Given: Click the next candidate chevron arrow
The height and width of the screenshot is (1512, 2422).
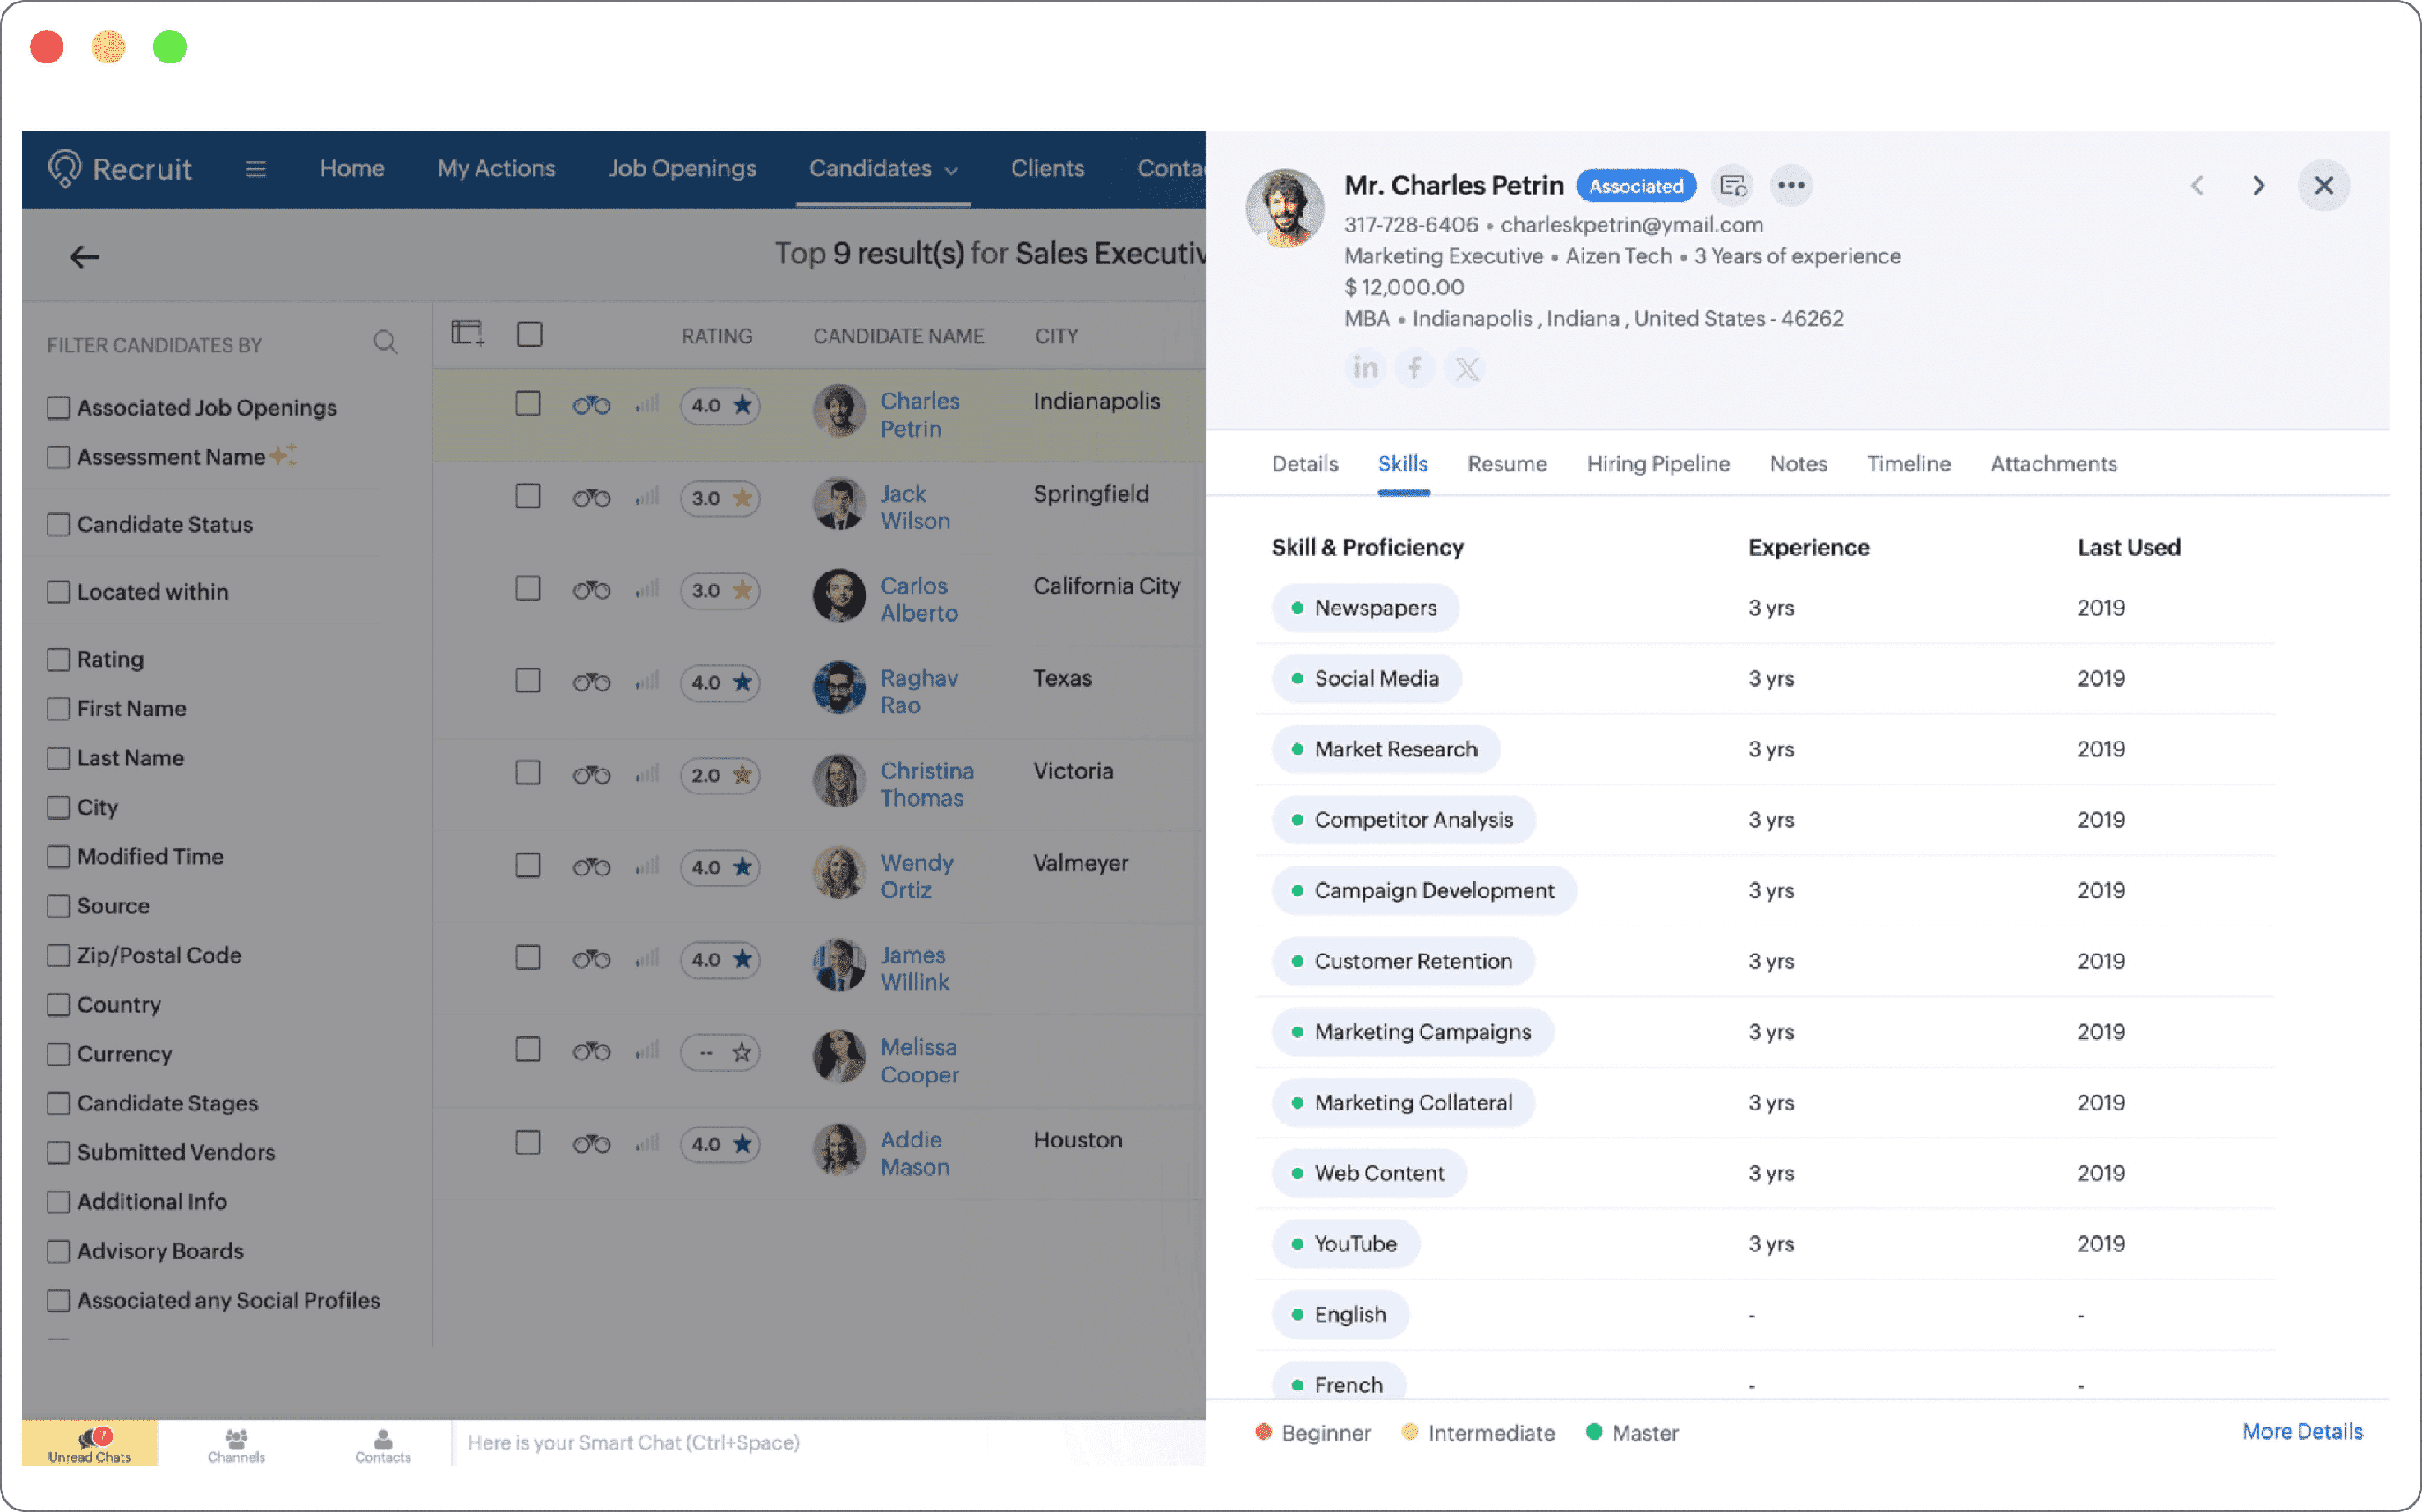Looking at the screenshot, I should point(2258,185).
